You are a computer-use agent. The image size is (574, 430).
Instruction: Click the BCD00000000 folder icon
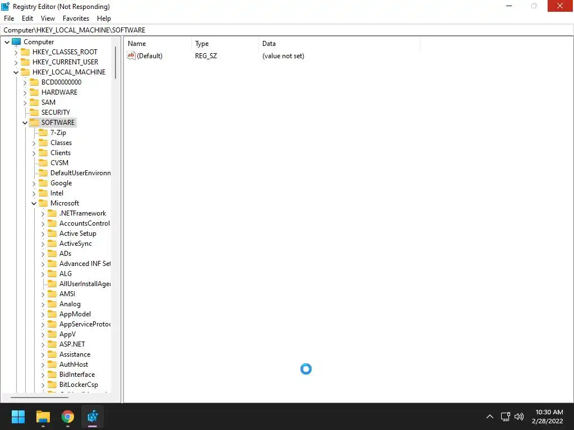34,82
